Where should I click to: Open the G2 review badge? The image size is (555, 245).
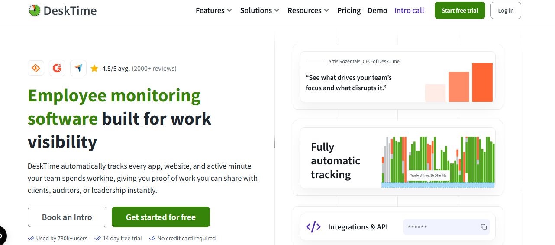tap(57, 68)
